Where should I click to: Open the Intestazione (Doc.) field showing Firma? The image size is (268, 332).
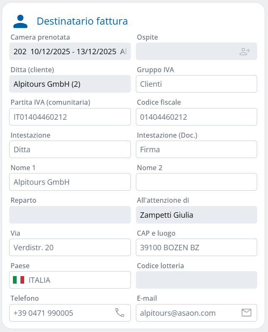196,149
